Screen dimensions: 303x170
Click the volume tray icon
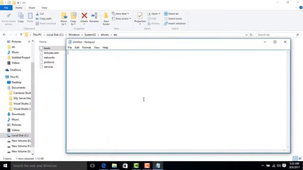(x=279, y=166)
